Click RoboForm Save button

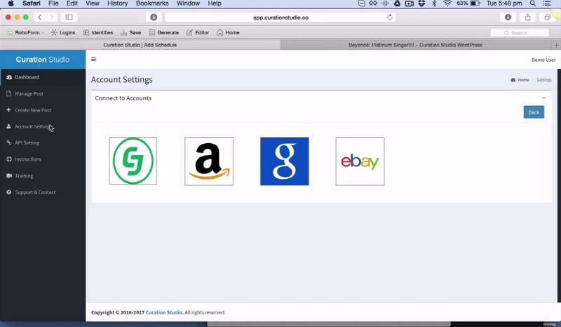tap(130, 32)
